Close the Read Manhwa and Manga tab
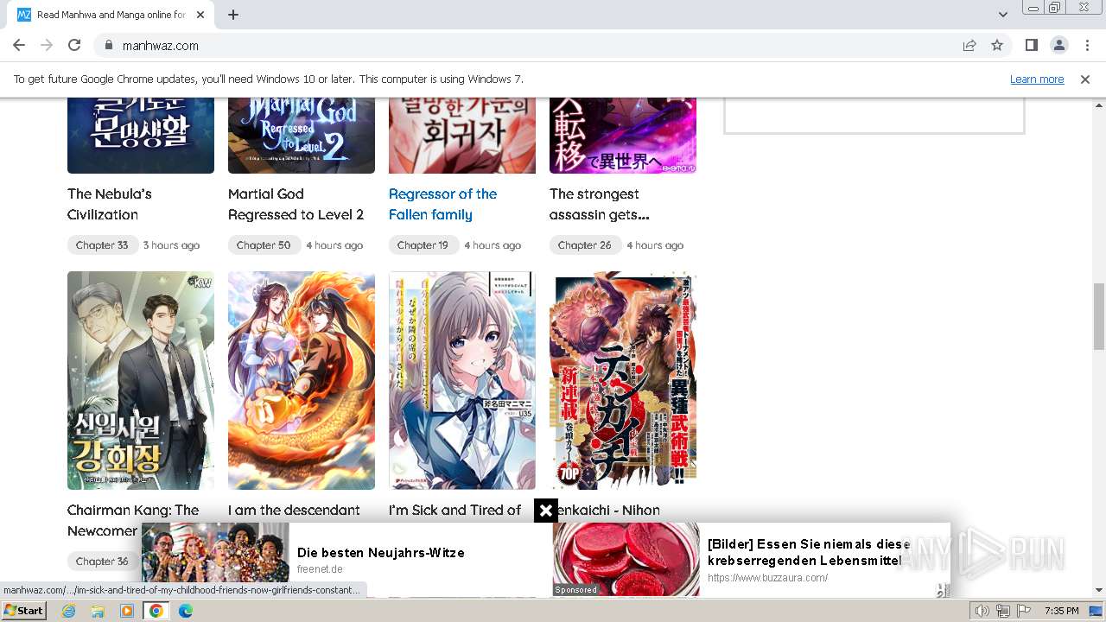 click(200, 15)
